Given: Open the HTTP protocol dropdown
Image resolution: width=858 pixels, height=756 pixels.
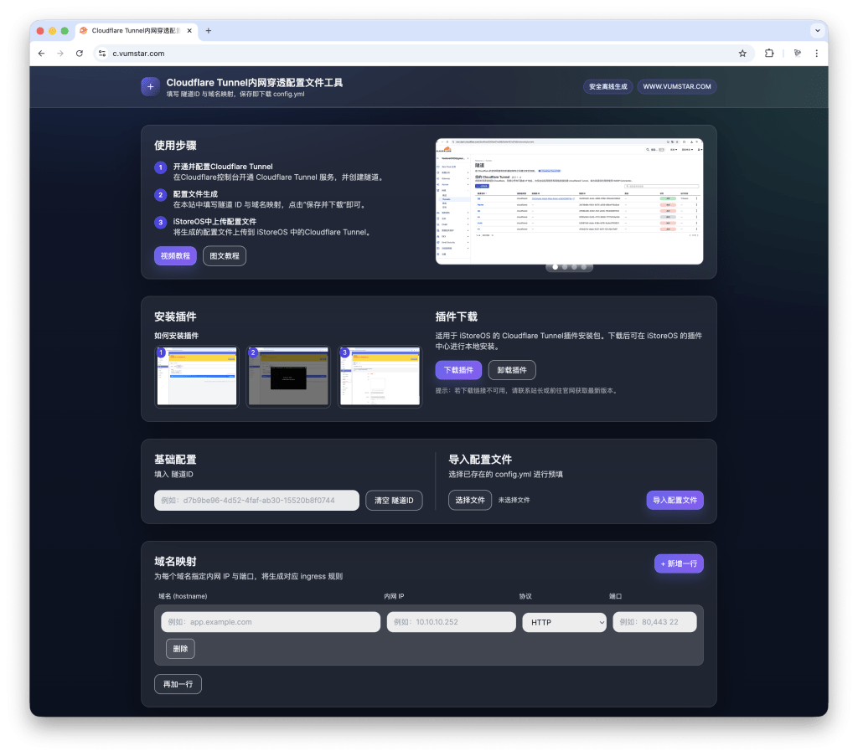Looking at the screenshot, I should point(564,622).
